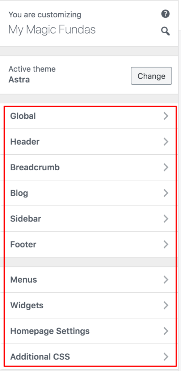Click the Sidebar row chevron icon
Viewport: 181px width, 371px height.
pyautogui.click(x=166, y=219)
